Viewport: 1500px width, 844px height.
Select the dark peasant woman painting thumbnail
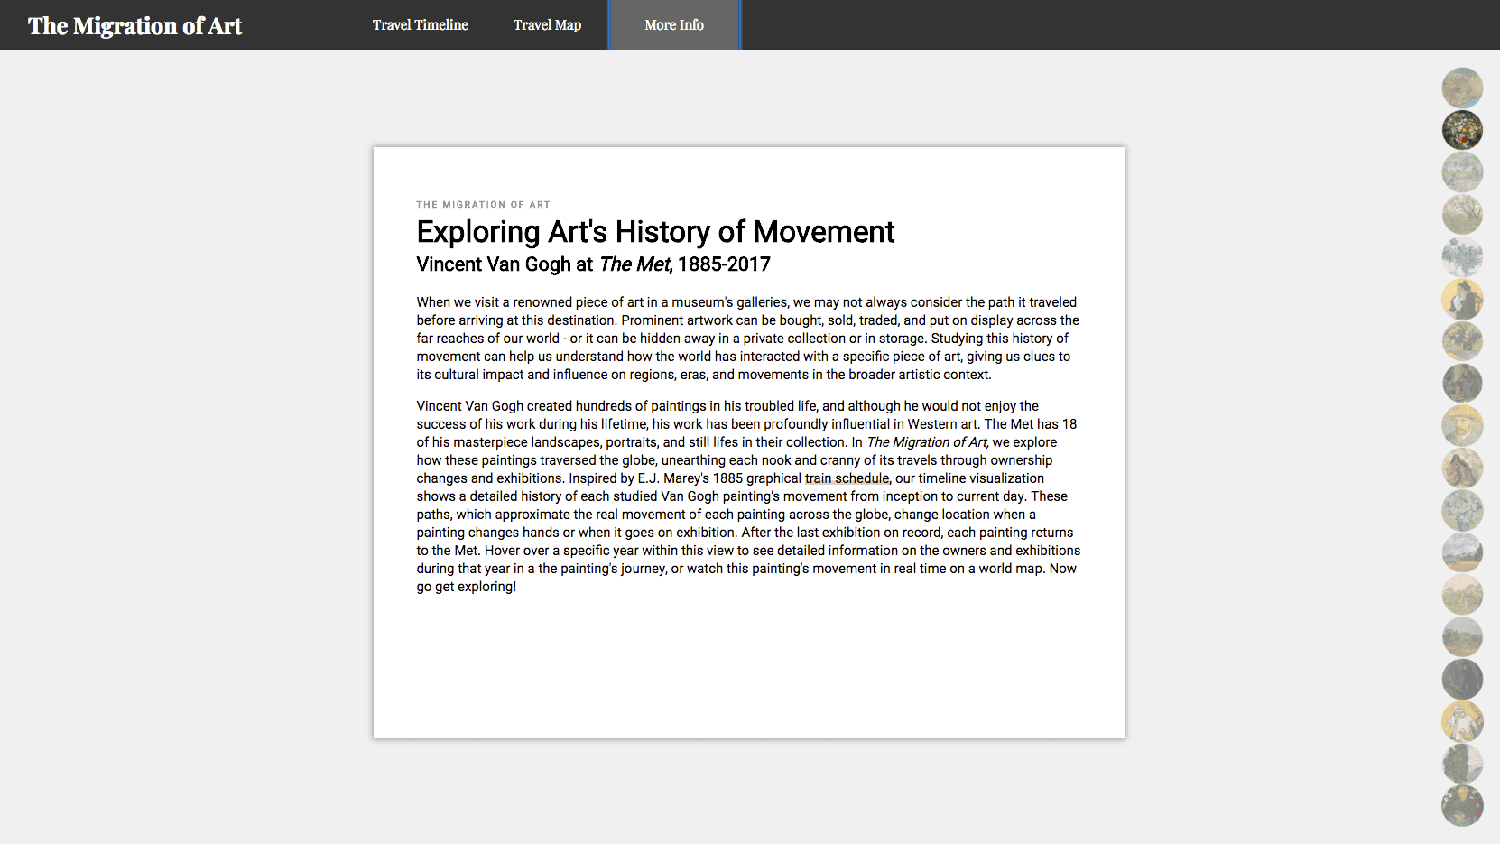pyautogui.click(x=1462, y=384)
